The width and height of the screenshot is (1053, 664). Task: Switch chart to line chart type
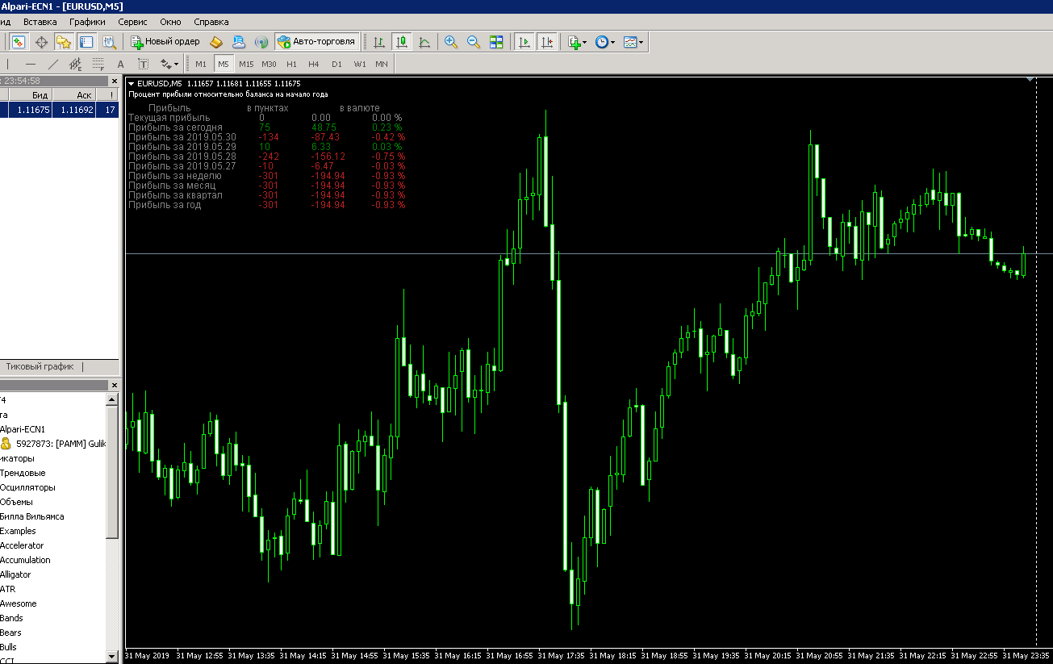coord(424,42)
